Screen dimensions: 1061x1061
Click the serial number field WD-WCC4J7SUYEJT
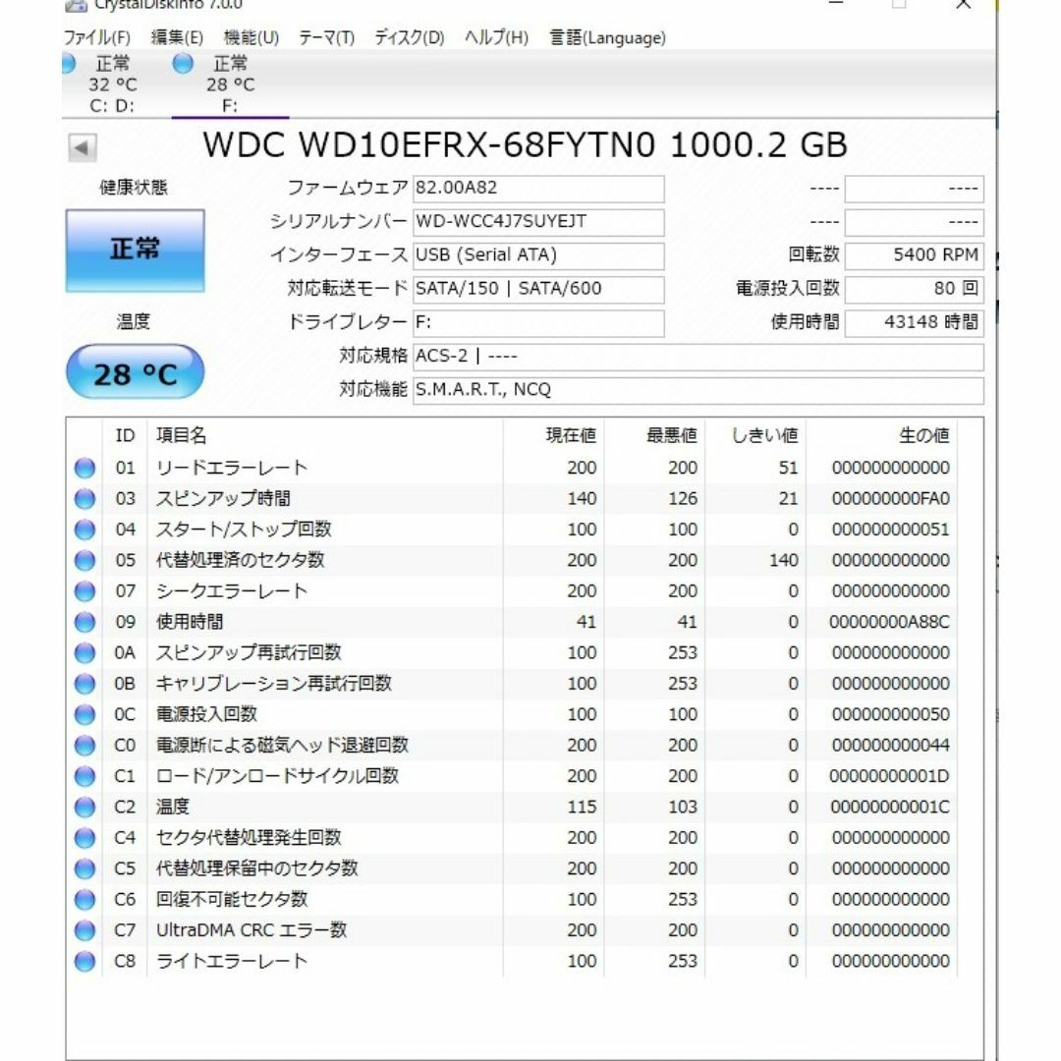538,222
